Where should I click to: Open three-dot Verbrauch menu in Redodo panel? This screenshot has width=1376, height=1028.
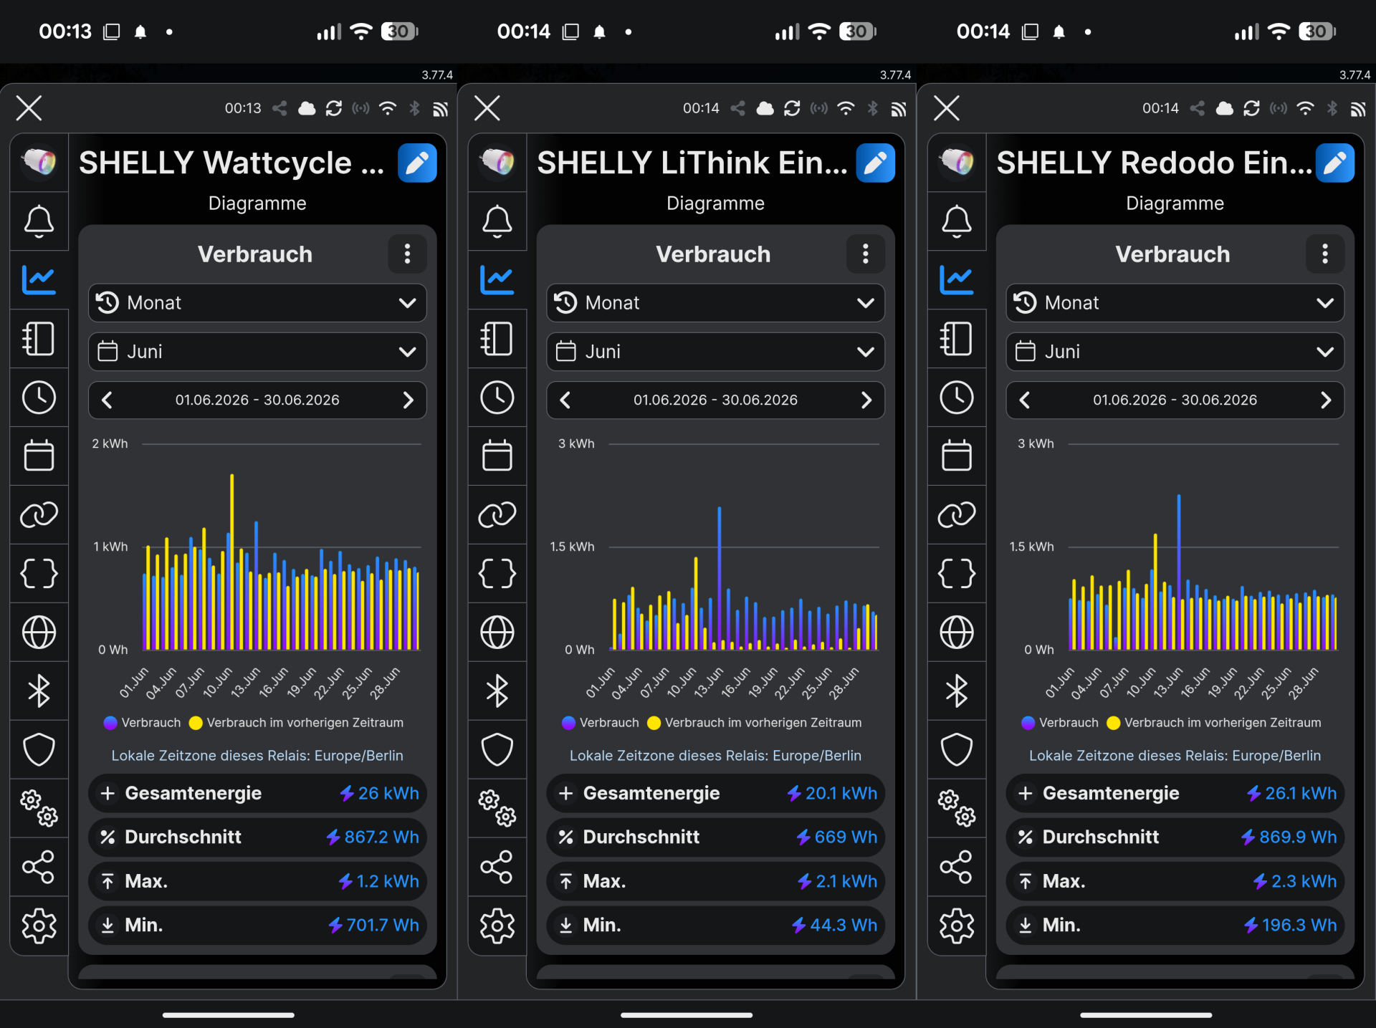tap(1324, 254)
